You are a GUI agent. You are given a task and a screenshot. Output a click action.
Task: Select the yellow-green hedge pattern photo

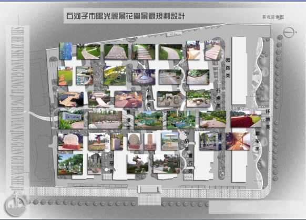[x=115, y=76]
